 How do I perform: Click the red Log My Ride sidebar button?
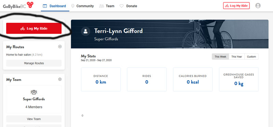[x=34, y=29]
